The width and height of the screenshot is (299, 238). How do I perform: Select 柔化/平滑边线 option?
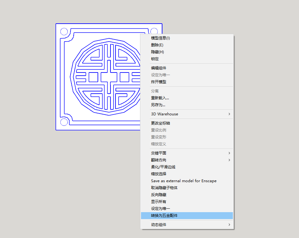163,167
